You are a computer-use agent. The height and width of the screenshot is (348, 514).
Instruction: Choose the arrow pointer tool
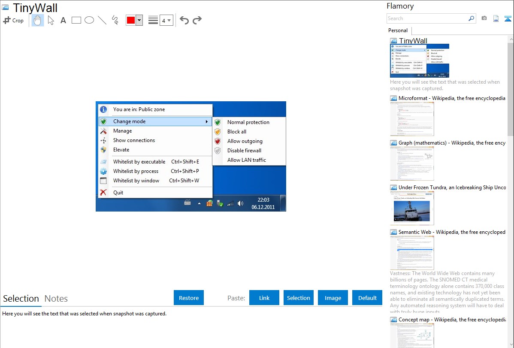(51, 20)
